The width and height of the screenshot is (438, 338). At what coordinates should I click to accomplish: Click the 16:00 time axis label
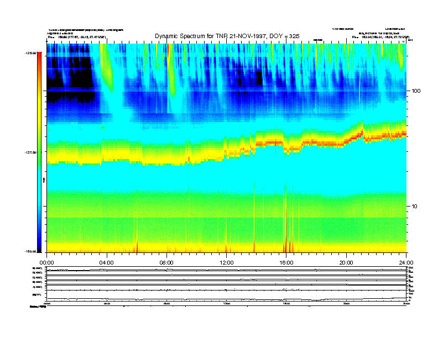click(286, 263)
